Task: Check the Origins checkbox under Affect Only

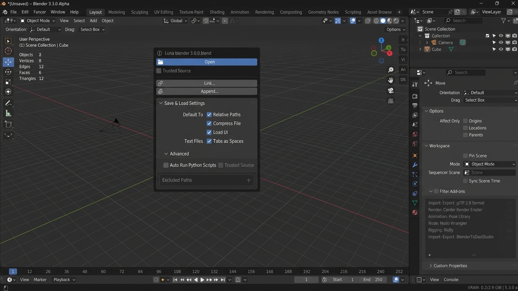Action: [x=465, y=121]
